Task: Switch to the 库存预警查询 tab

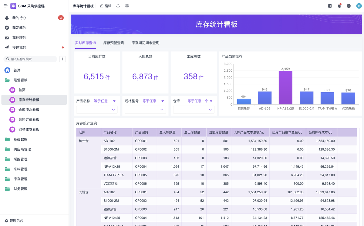Action: coord(113,43)
